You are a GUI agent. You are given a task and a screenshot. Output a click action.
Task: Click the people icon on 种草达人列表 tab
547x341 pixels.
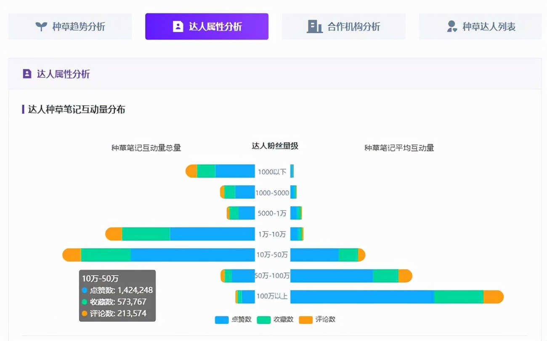coord(451,26)
